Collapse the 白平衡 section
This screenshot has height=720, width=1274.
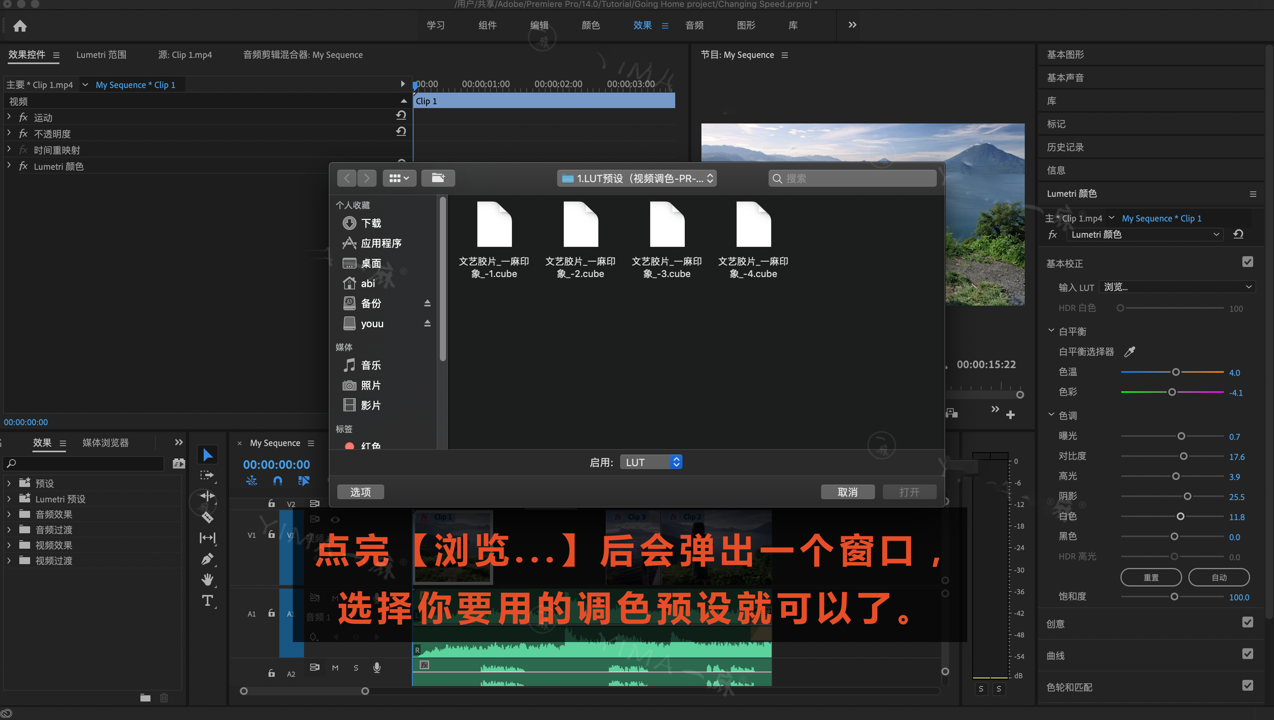(x=1051, y=331)
